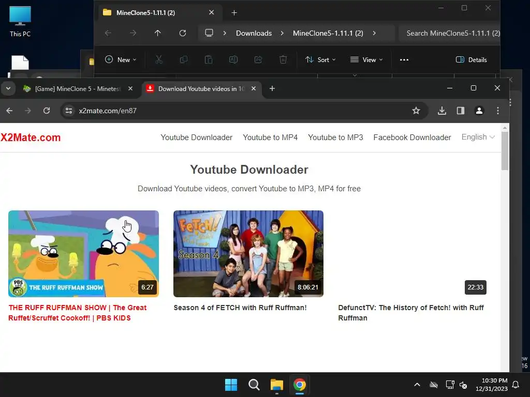Viewport: 530px width, 397px height.
Task: Open the notifications bell in taskbar
Action: click(x=516, y=385)
